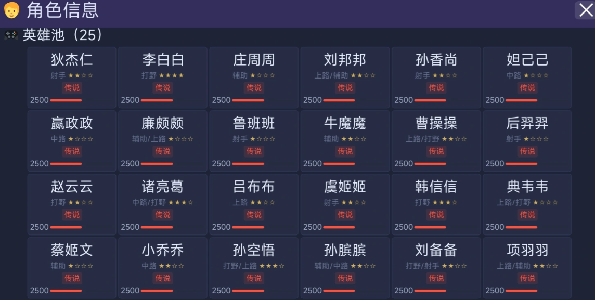This screenshot has height=300, width=595.
Task: Click the 辅助/中路 role text under 孙膑膑
Action: point(331,266)
